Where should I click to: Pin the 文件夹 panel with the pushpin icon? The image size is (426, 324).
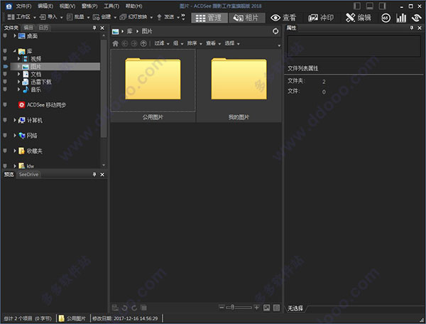pyautogui.click(x=94, y=28)
